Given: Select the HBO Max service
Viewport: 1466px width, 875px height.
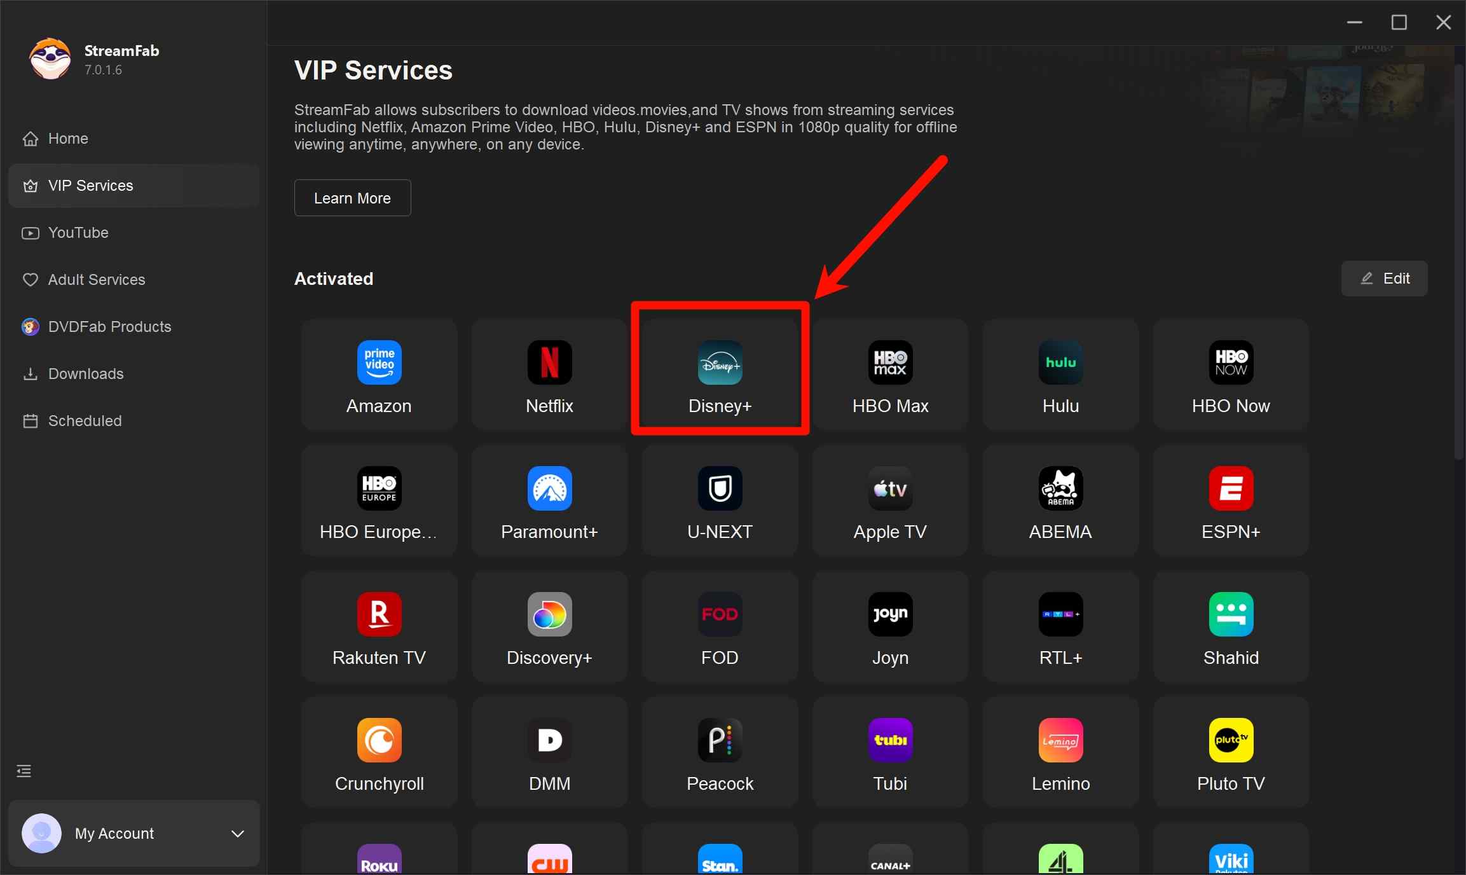Looking at the screenshot, I should click(x=889, y=374).
